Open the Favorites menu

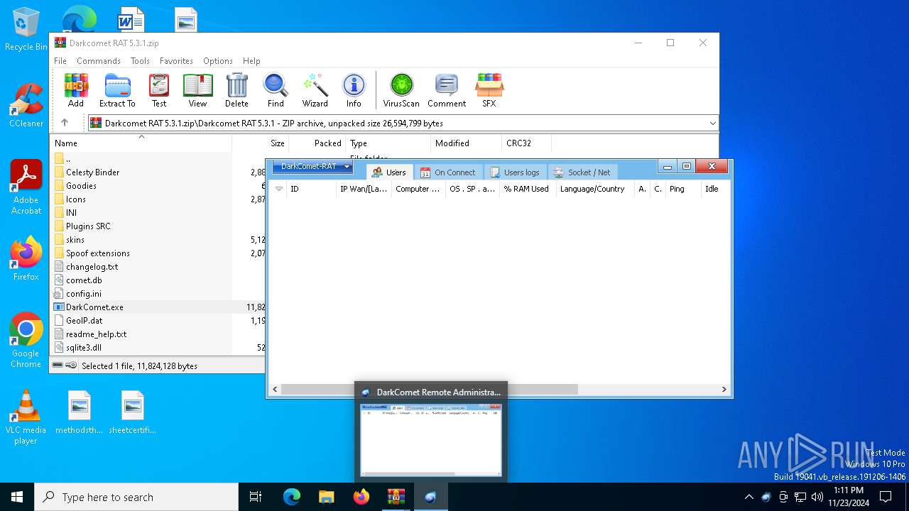point(176,61)
